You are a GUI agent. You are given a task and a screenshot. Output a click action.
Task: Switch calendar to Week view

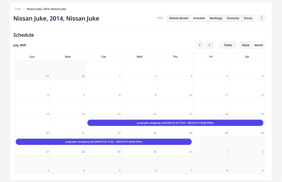tap(246, 45)
